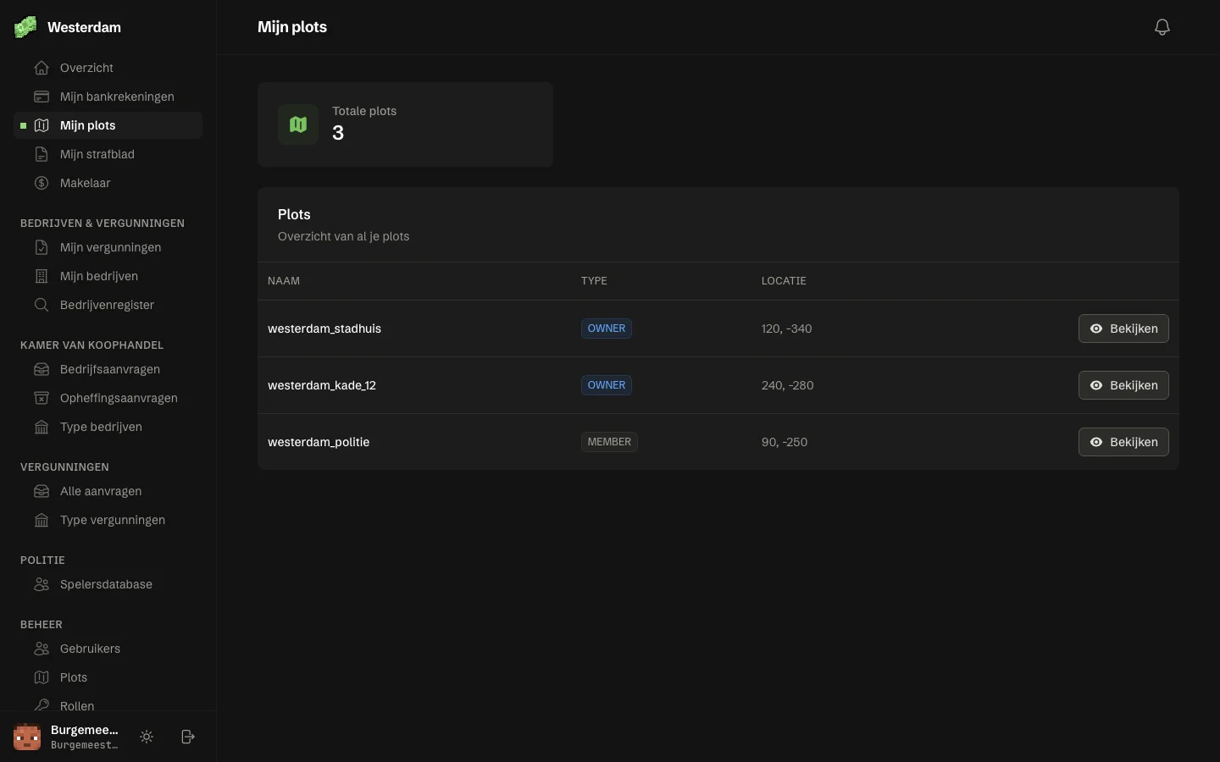Open Overzicht in the sidebar
1220x762 pixels.
[x=108, y=68]
